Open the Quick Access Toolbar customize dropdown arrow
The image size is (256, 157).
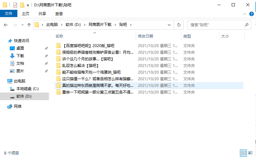point(28,5)
